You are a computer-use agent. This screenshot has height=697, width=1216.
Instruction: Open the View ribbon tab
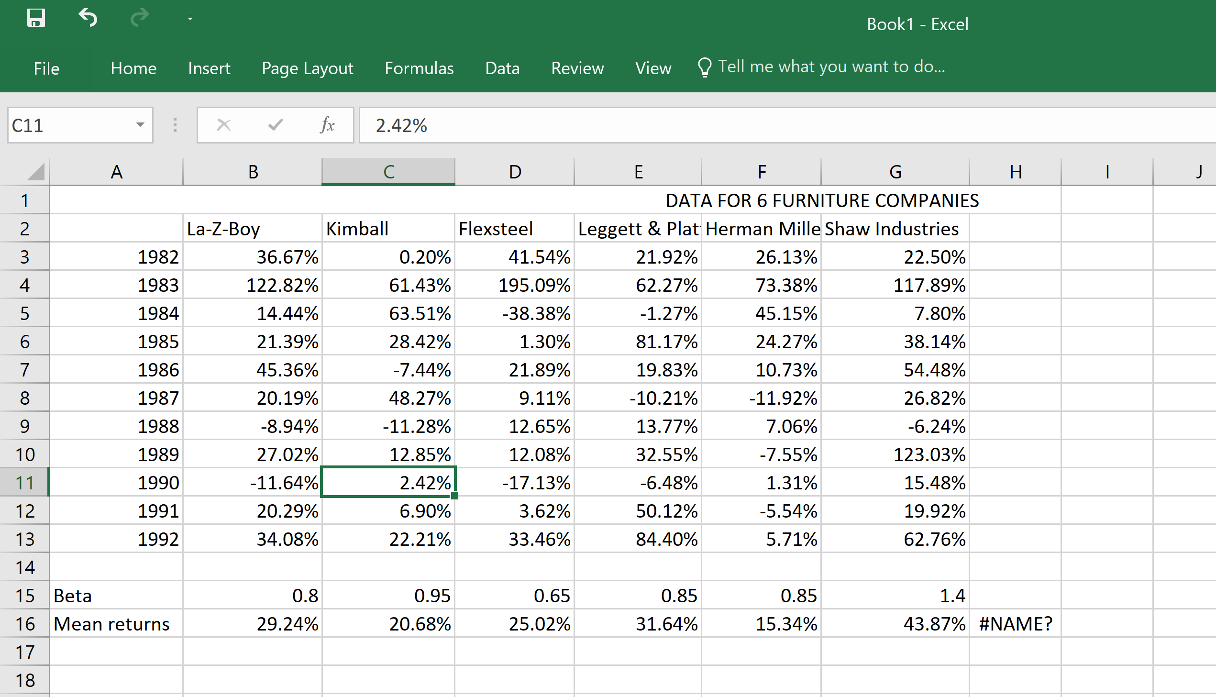tap(653, 68)
